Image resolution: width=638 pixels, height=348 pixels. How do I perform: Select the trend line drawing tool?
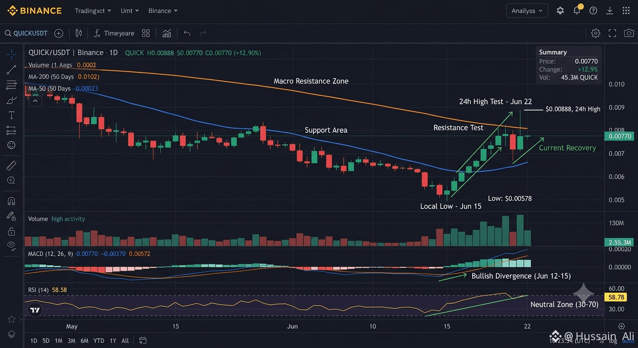[x=11, y=69]
